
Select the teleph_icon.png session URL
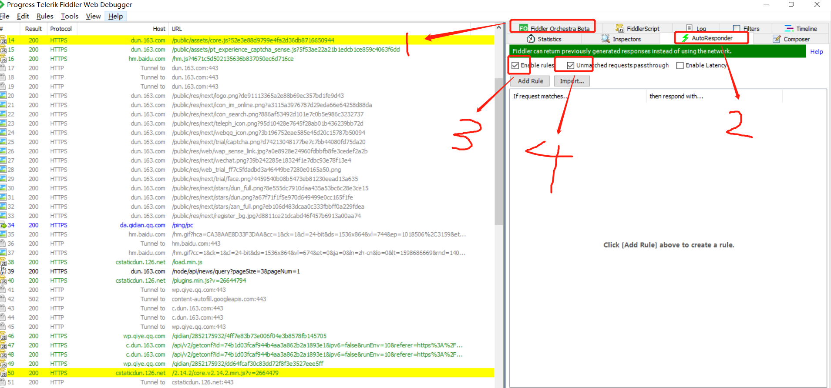267,124
